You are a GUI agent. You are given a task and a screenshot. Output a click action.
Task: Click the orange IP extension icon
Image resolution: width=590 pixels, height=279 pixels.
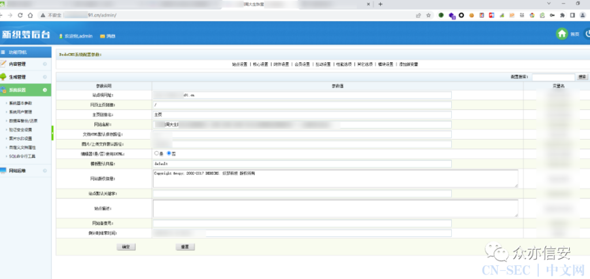coord(512,16)
